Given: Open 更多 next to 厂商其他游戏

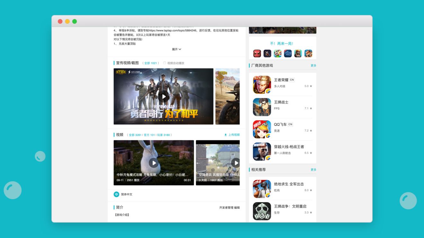Looking at the screenshot, I should pos(314,66).
